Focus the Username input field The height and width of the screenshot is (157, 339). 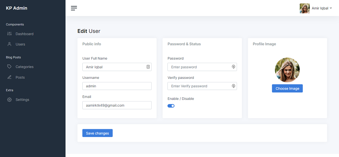point(117,86)
